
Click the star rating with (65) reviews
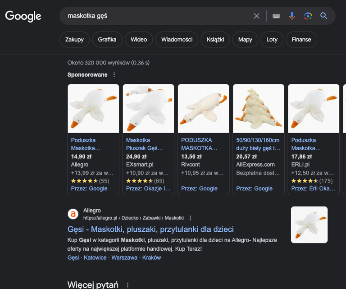[145, 181]
